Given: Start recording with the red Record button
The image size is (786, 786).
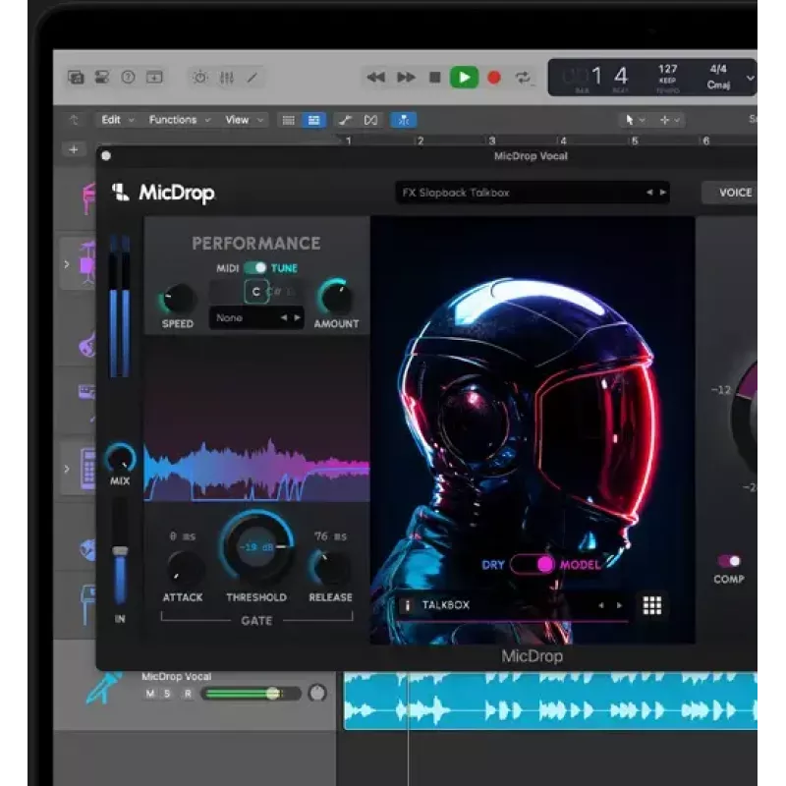Looking at the screenshot, I should 494,78.
